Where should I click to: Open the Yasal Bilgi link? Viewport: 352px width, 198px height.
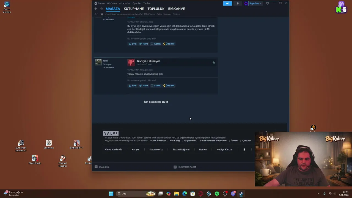tap(175, 141)
